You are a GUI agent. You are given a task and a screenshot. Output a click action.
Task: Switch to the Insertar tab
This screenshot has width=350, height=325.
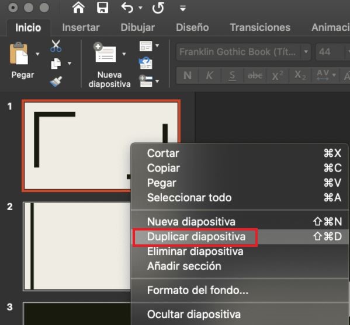click(x=81, y=27)
